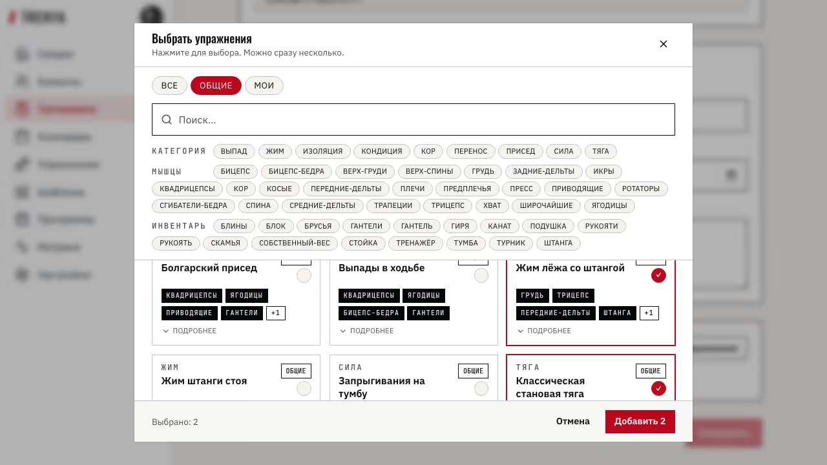This screenshot has height=465, width=827.
Task: Filter inventory by КАНАТ
Action: click(500, 226)
